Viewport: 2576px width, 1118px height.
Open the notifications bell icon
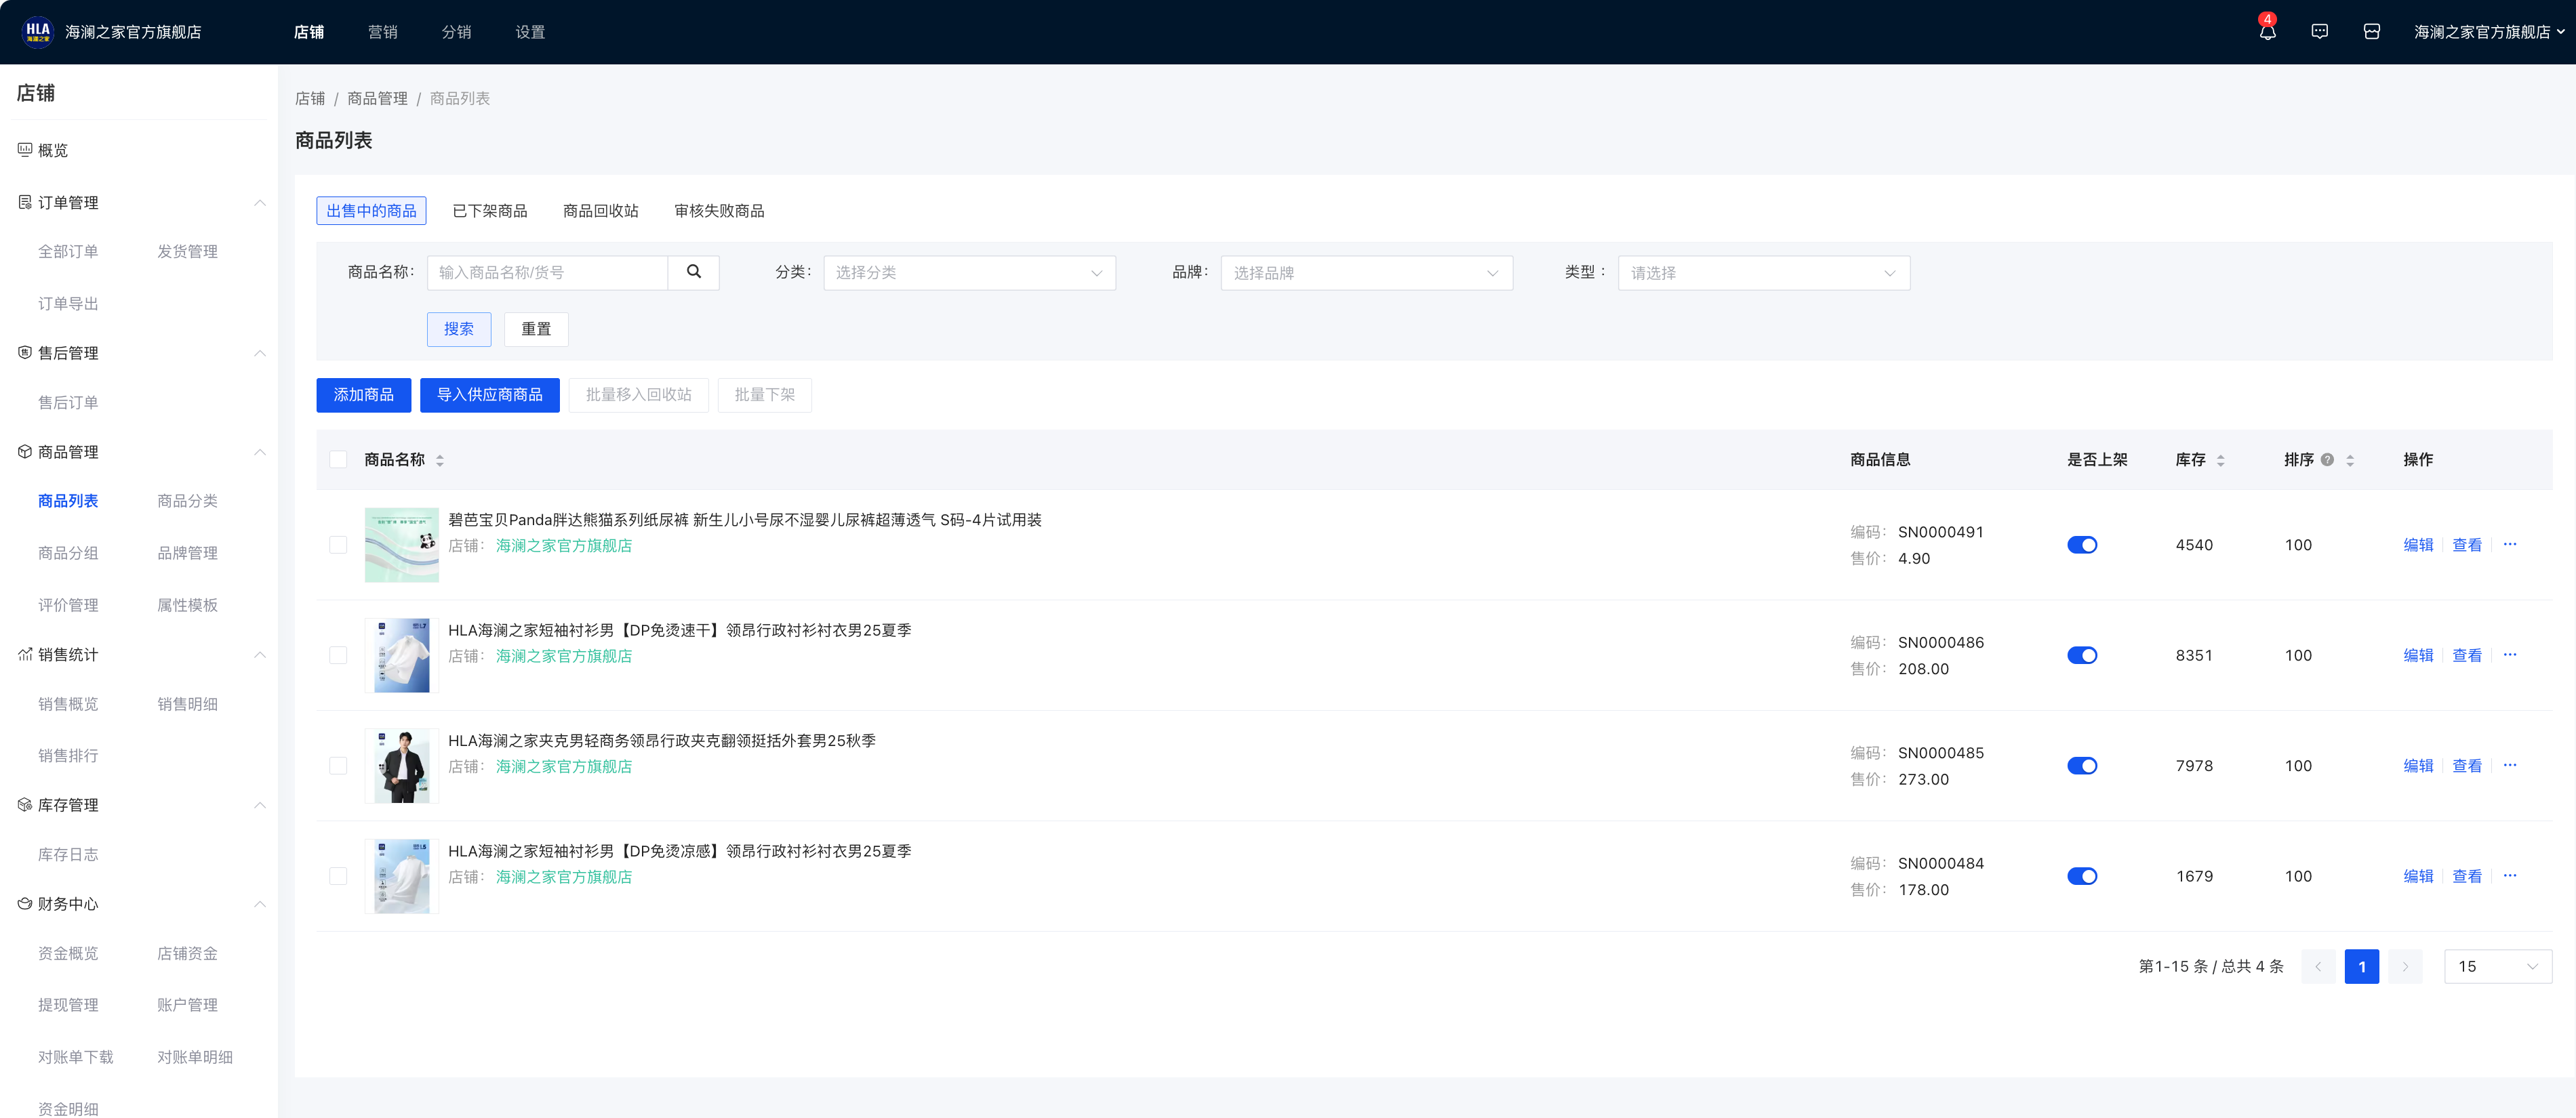pos(2267,32)
